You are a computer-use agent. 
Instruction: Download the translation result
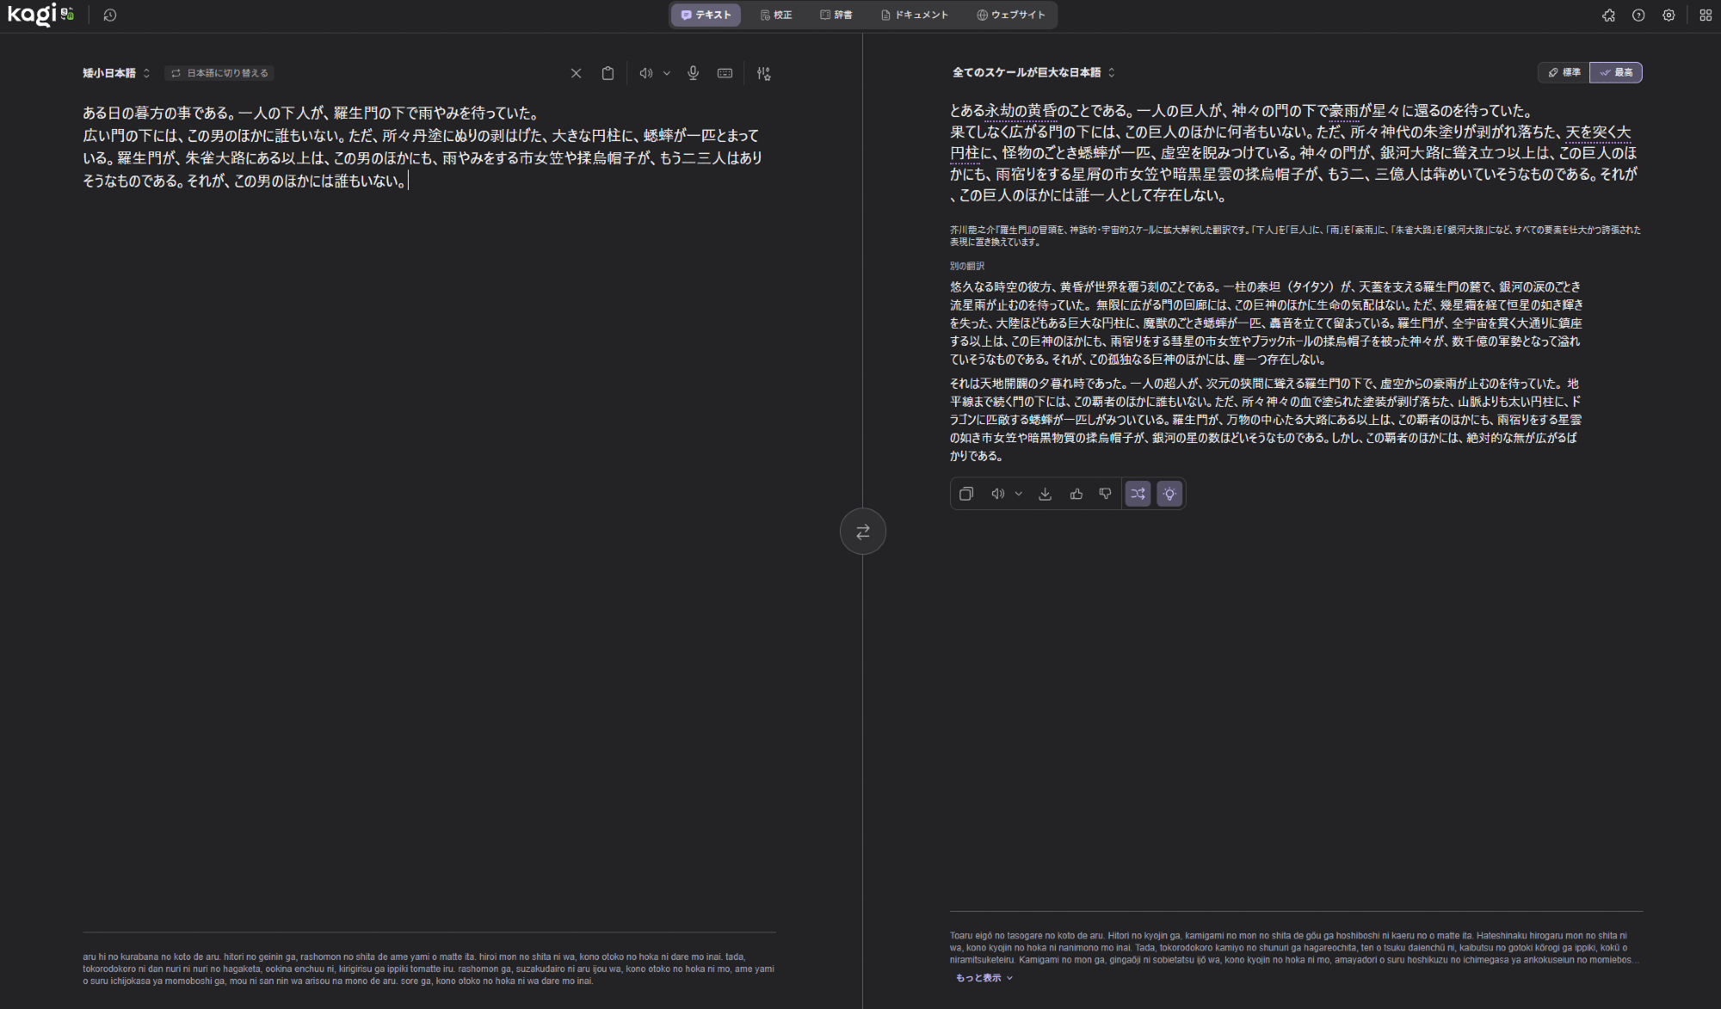(1045, 494)
